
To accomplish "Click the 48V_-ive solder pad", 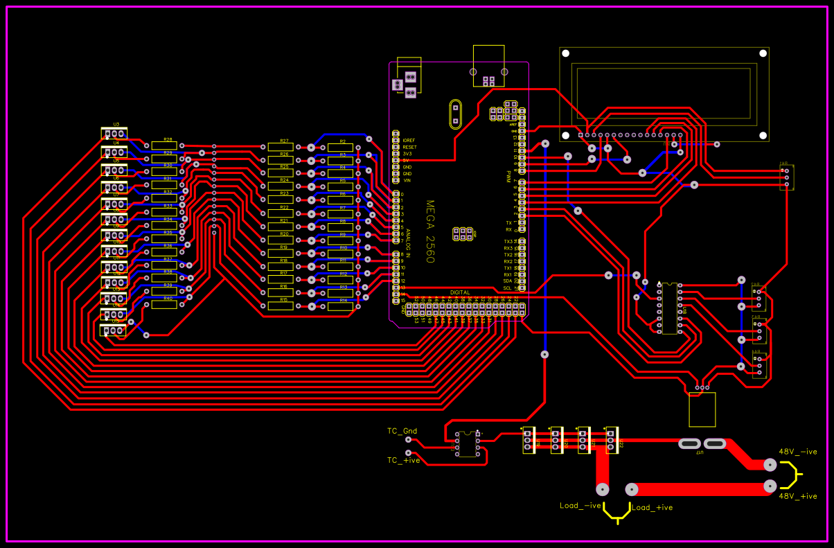I will pos(770,465).
